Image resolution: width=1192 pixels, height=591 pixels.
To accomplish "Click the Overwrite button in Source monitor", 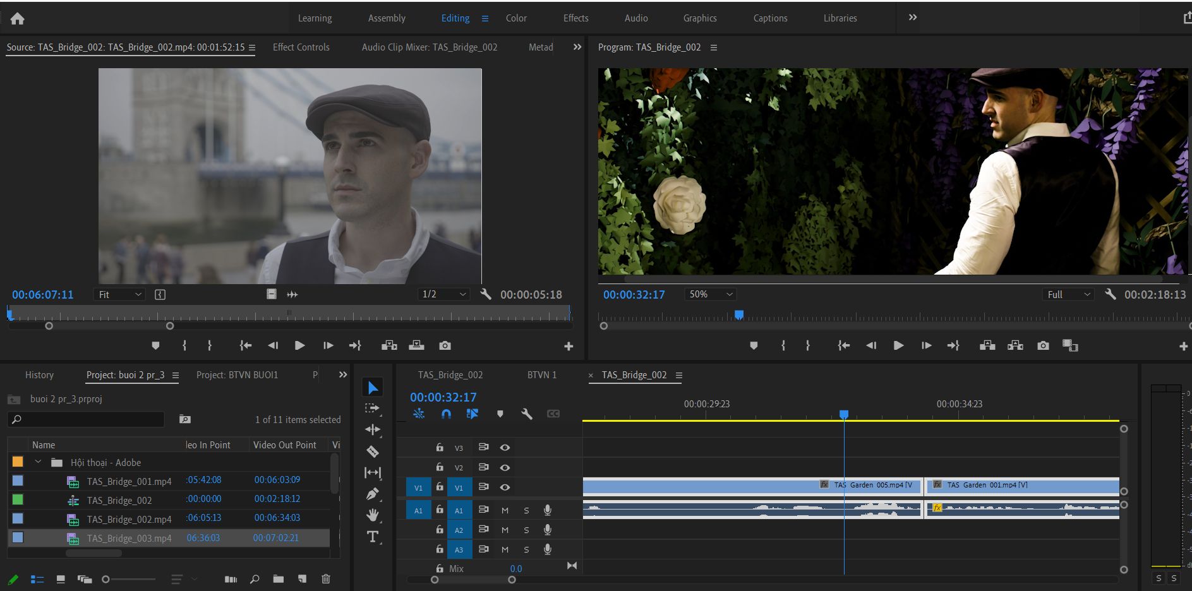I will tap(417, 345).
